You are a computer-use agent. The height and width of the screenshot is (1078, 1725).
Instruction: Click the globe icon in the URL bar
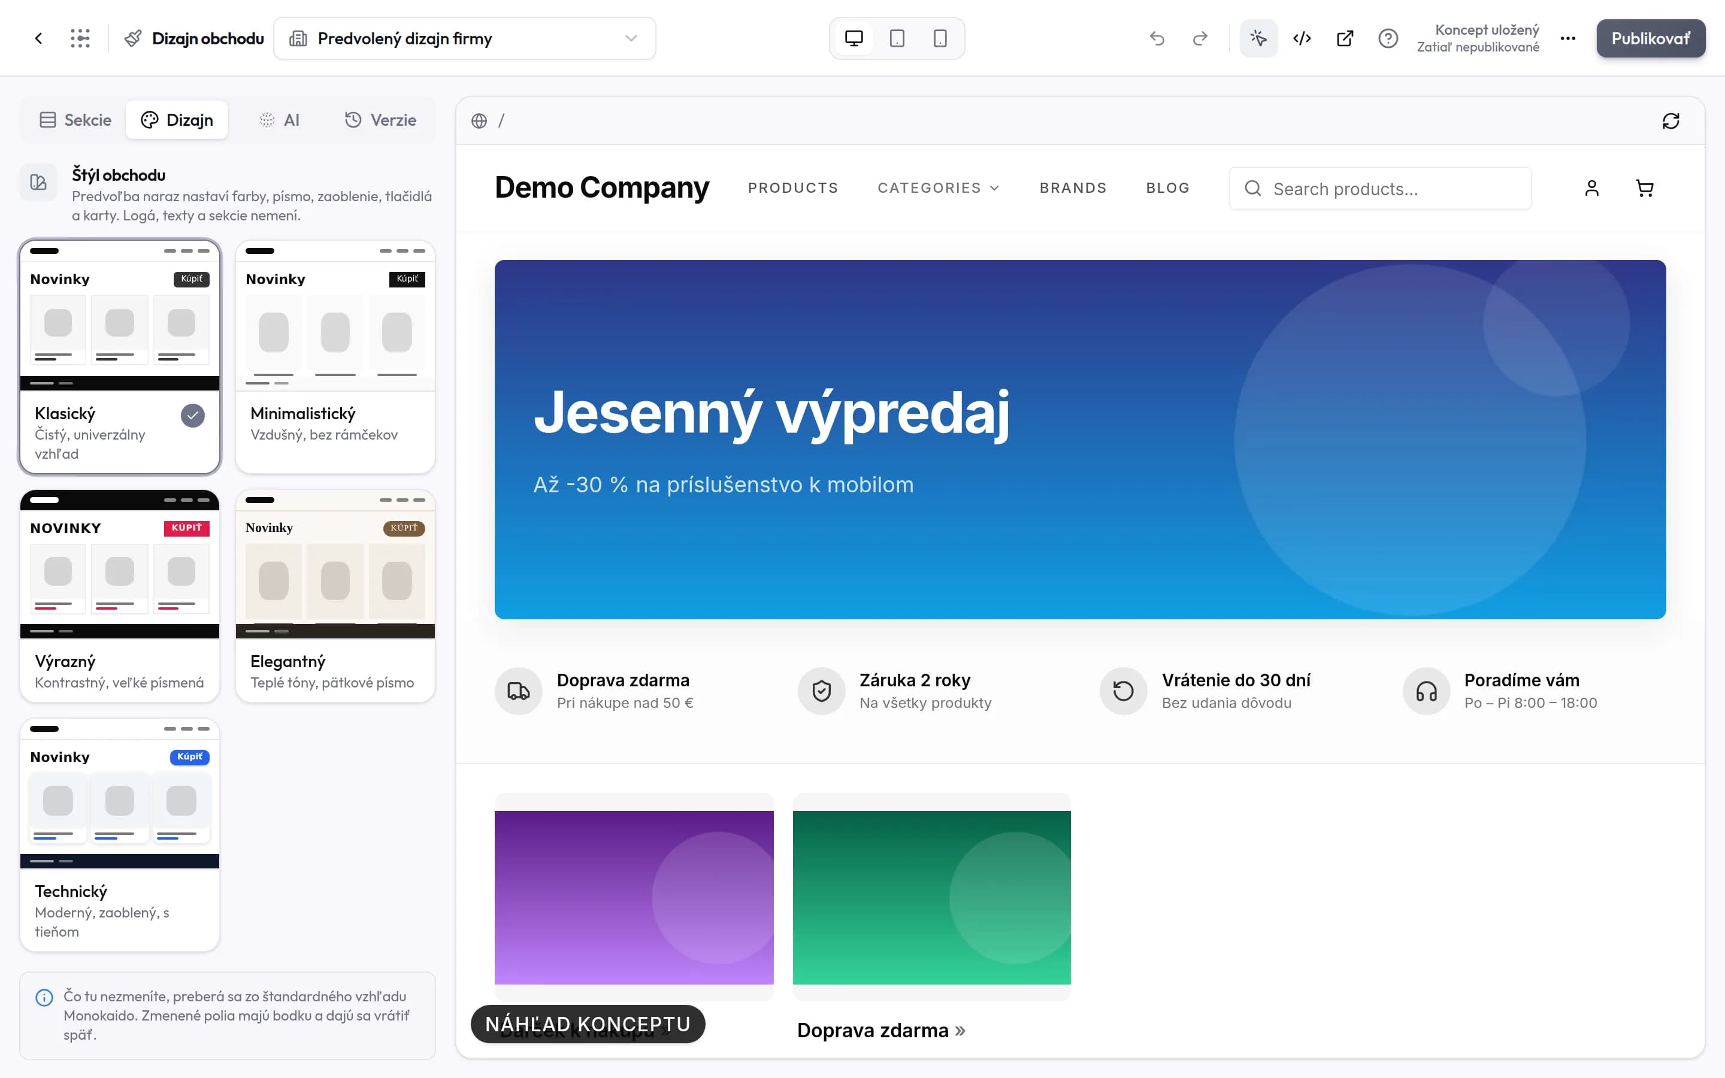click(x=479, y=120)
